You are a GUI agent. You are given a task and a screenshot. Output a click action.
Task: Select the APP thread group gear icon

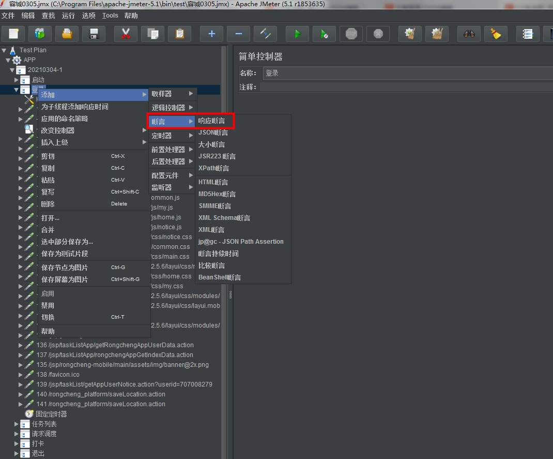(x=17, y=60)
